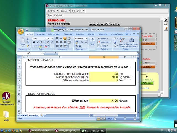The width and height of the screenshot is (177, 133).
Task: Open the font size 10 dropdown
Action: (x=52, y=39)
